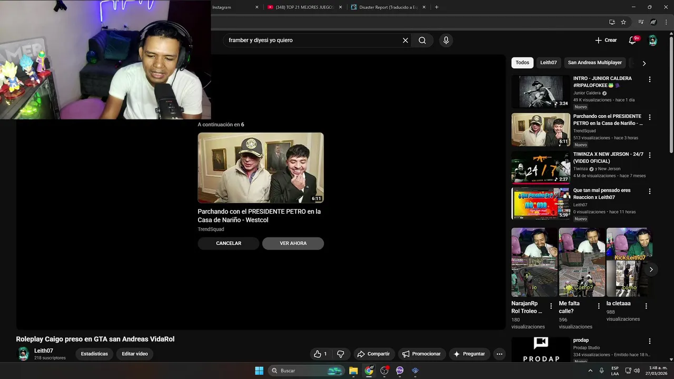Open the account avatar menu

pyautogui.click(x=652, y=41)
